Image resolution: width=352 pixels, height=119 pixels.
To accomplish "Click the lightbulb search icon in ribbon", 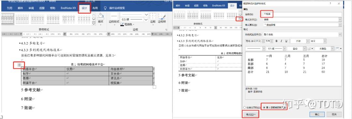I will point(105,8).
